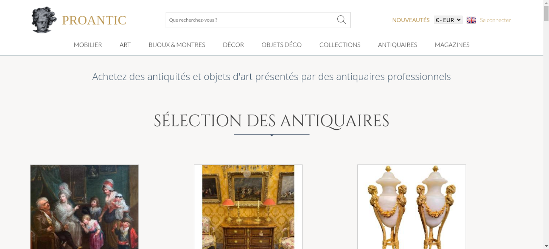
Task: Select BIJOUX & MONTRES category
Action: (x=177, y=45)
